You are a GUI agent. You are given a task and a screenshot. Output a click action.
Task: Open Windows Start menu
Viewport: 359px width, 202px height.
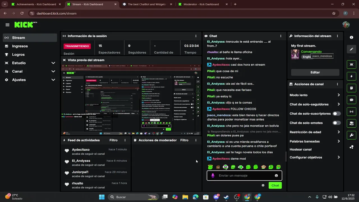pos(102,197)
